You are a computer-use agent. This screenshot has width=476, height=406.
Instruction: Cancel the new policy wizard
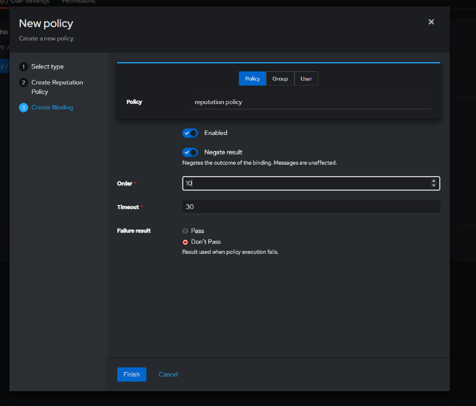168,374
